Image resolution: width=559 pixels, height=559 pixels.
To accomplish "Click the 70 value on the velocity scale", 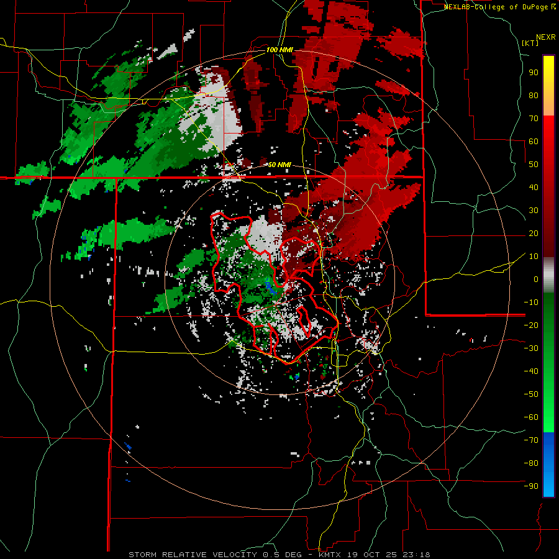I will pos(534,119).
